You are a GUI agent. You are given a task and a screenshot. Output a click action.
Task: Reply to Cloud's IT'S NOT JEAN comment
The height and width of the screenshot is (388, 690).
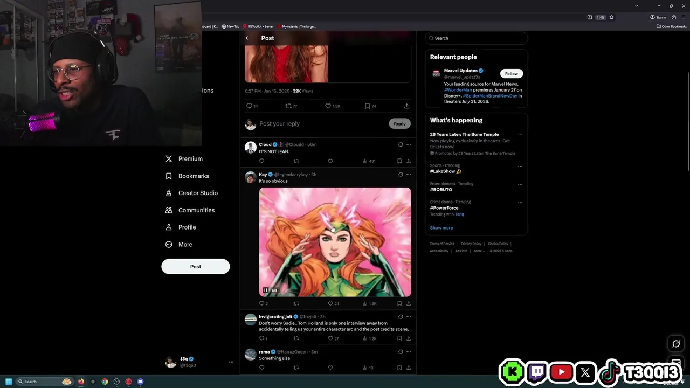tap(262, 161)
